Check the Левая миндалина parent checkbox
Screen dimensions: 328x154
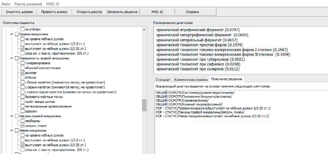click(17, 131)
